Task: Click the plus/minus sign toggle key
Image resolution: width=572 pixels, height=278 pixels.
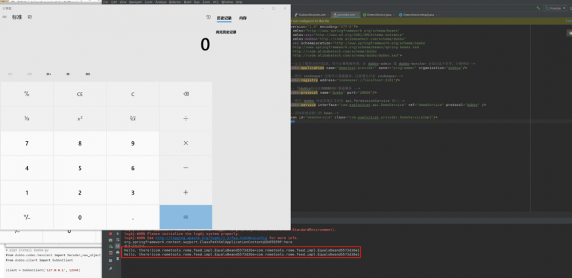Action: click(x=27, y=217)
